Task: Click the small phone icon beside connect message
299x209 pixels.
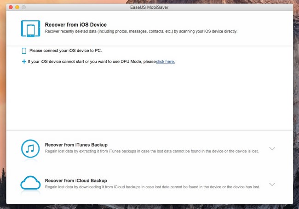Action: click(x=24, y=51)
